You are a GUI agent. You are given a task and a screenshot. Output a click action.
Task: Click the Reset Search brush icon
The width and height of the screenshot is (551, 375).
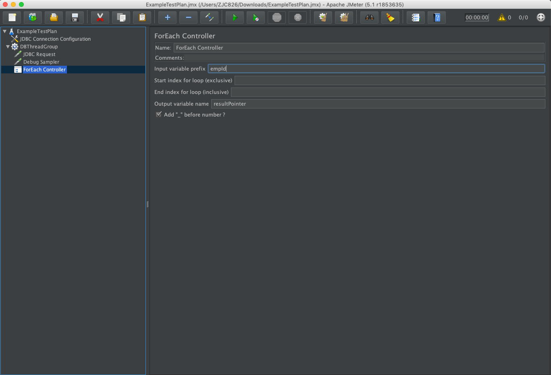[x=391, y=17]
